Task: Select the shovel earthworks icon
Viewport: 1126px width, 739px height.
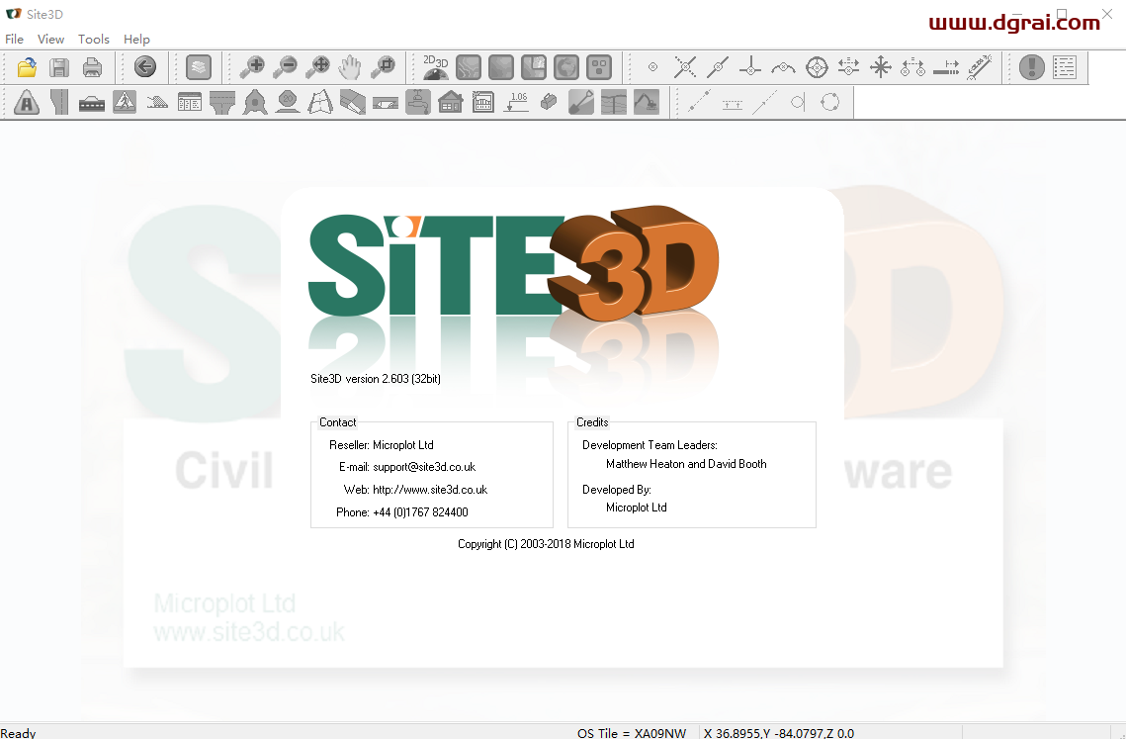Action: (x=581, y=102)
